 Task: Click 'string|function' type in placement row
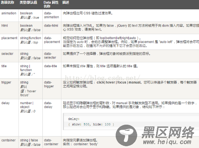[31, 38]
